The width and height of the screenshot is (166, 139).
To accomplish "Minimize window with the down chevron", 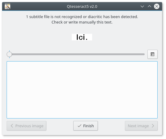I will [x=142, y=7].
